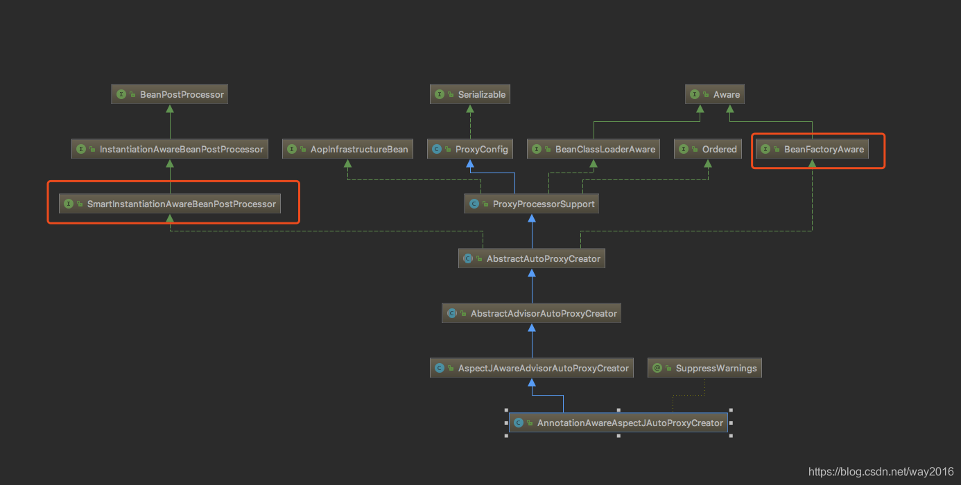Select the InstantiationAwareBeanPostProcessor node
The image size is (961, 485).
pyautogui.click(x=170, y=149)
